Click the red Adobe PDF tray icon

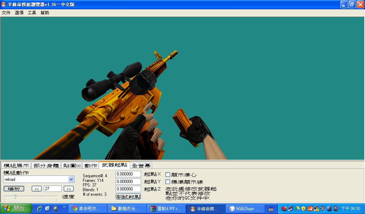pos(284,209)
